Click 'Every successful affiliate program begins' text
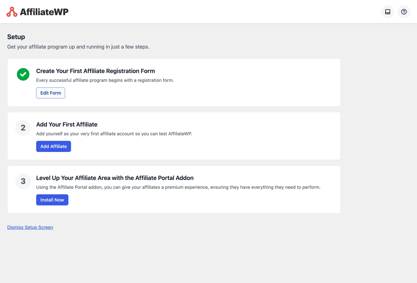This screenshot has width=417, height=283. point(105,80)
